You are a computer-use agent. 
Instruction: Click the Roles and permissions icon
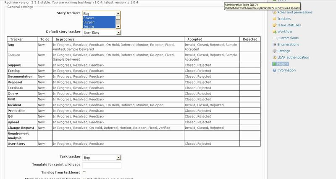tap(274, 13)
